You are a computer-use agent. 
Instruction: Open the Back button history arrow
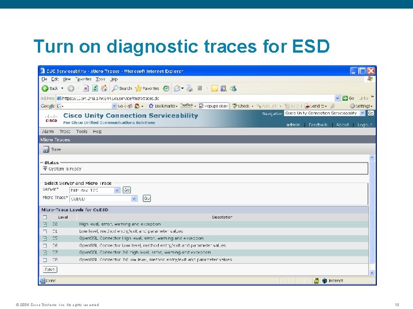pos(62,89)
